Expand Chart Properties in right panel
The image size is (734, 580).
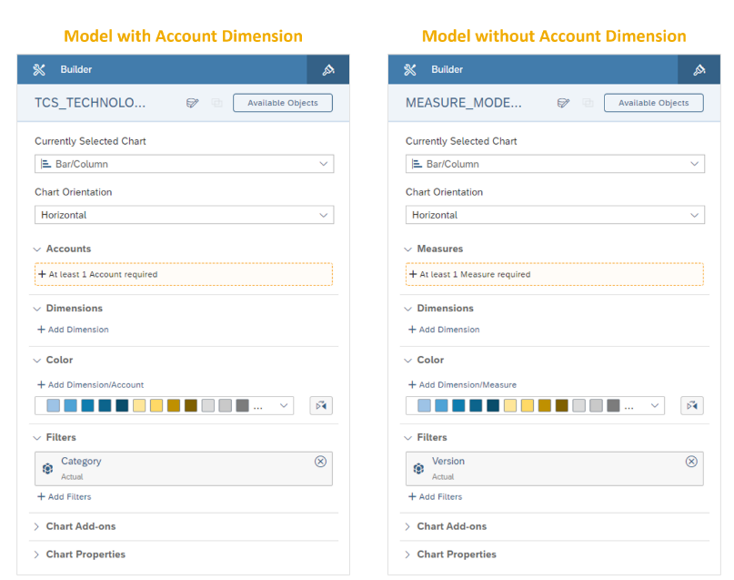point(407,555)
